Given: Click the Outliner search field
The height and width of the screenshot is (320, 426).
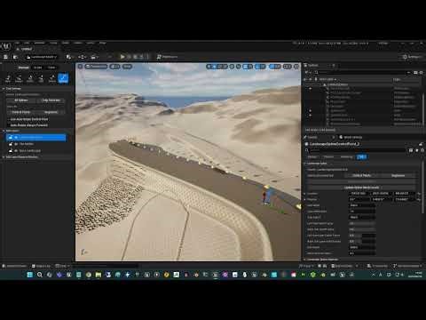Looking at the screenshot, I should (362, 73).
